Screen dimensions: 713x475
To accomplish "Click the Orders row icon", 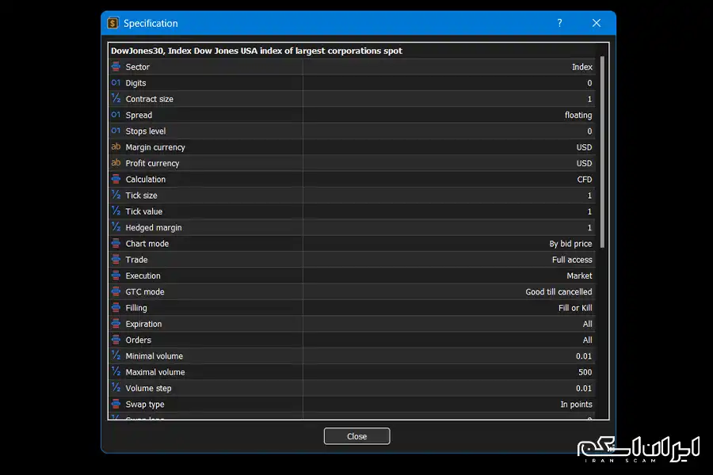I will pos(116,340).
